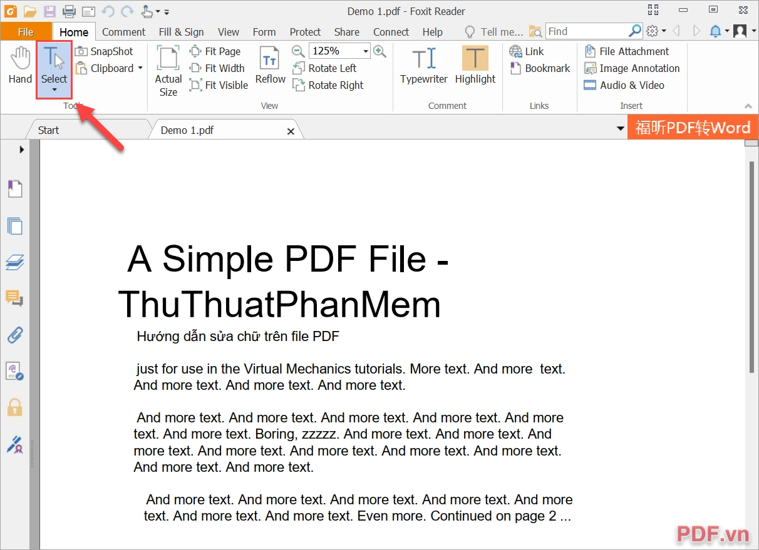The image size is (759, 550).
Task: Go to previous search result arrow
Action: [677, 31]
